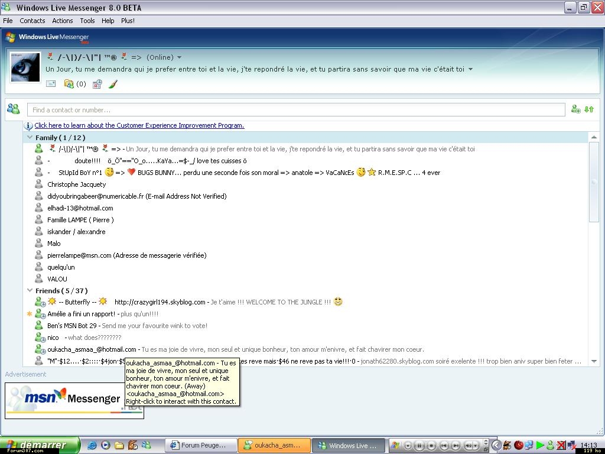The width and height of the screenshot is (605, 454).
Task: Open the personal message dropdown arrow
Action: [470, 69]
